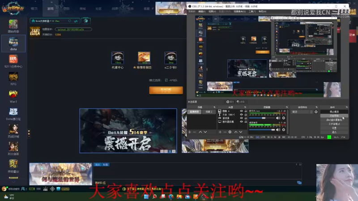Click 启动虚拟摄像机 button in OBS

click(x=334, y=120)
